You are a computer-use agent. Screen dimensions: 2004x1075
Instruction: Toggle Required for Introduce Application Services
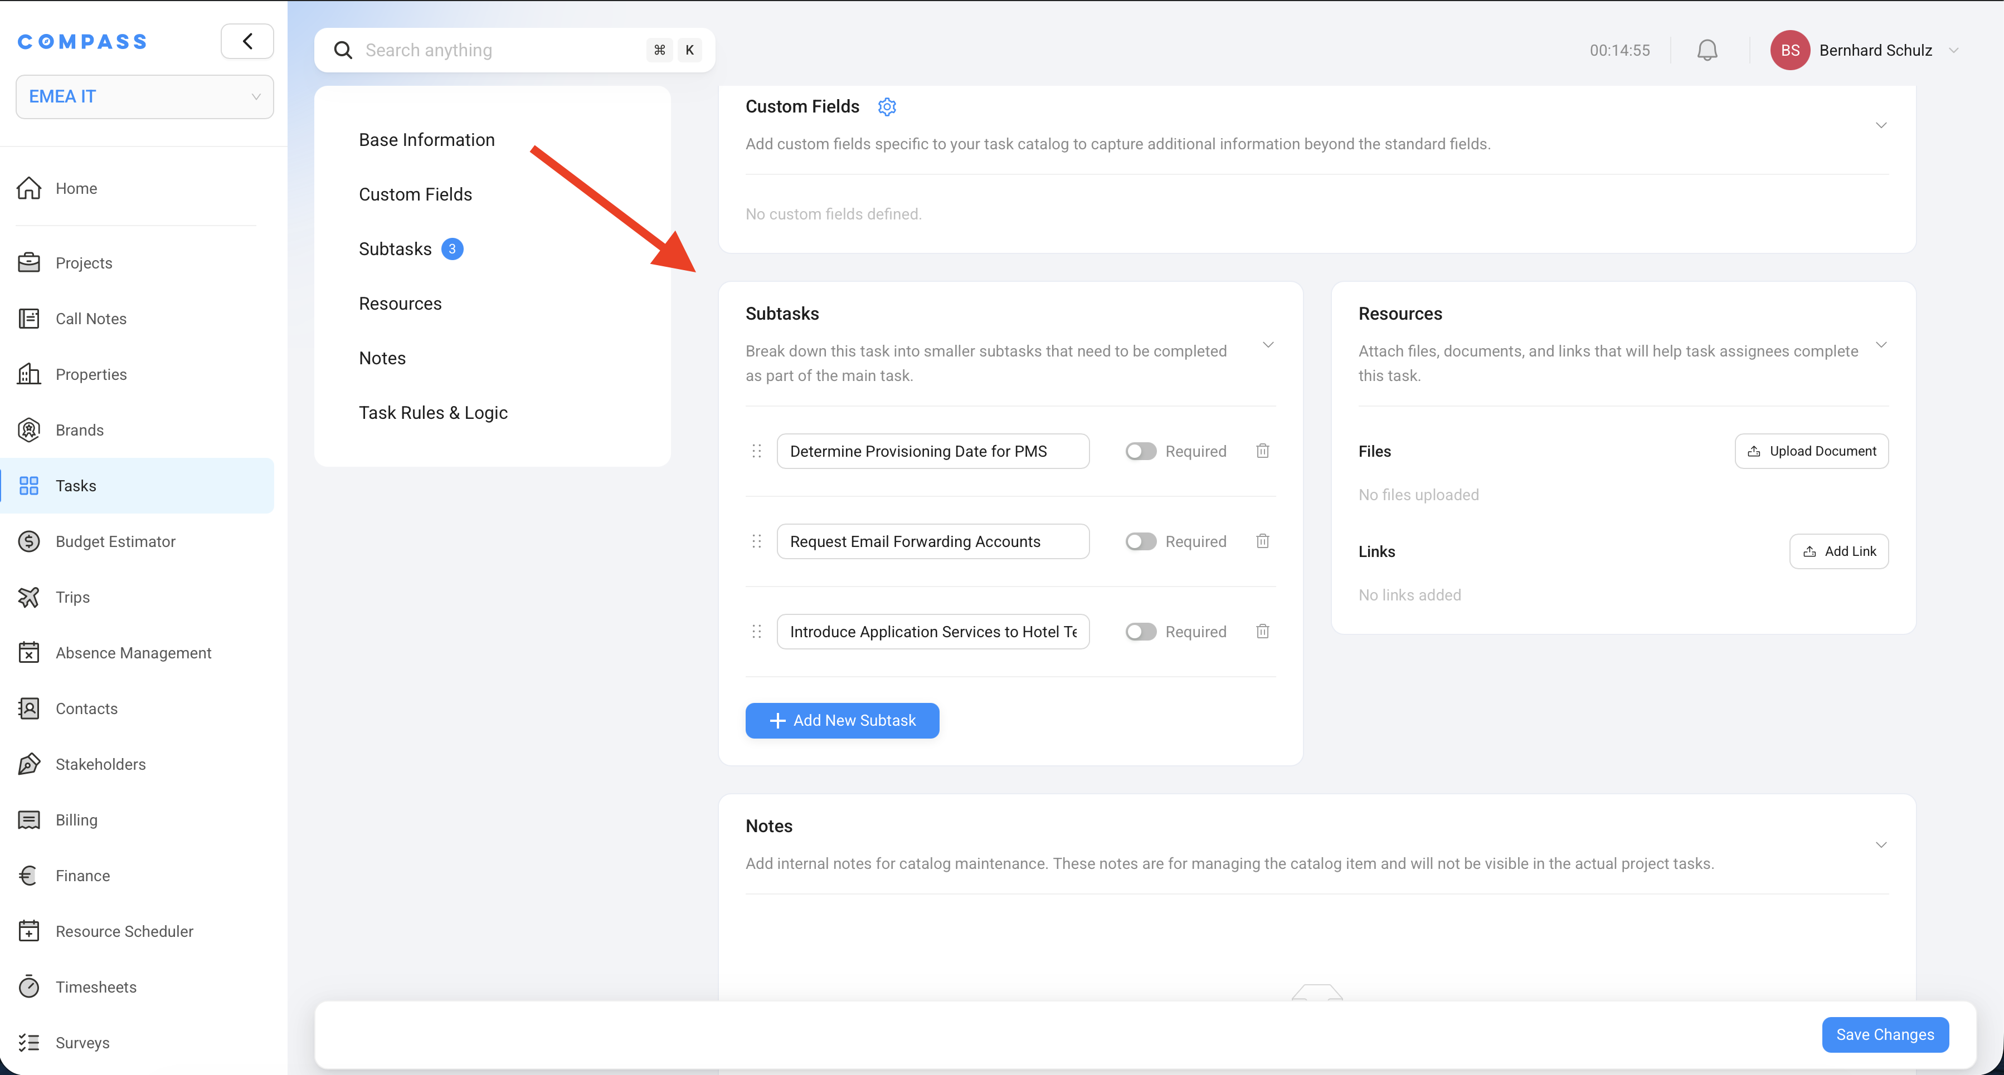(1140, 631)
